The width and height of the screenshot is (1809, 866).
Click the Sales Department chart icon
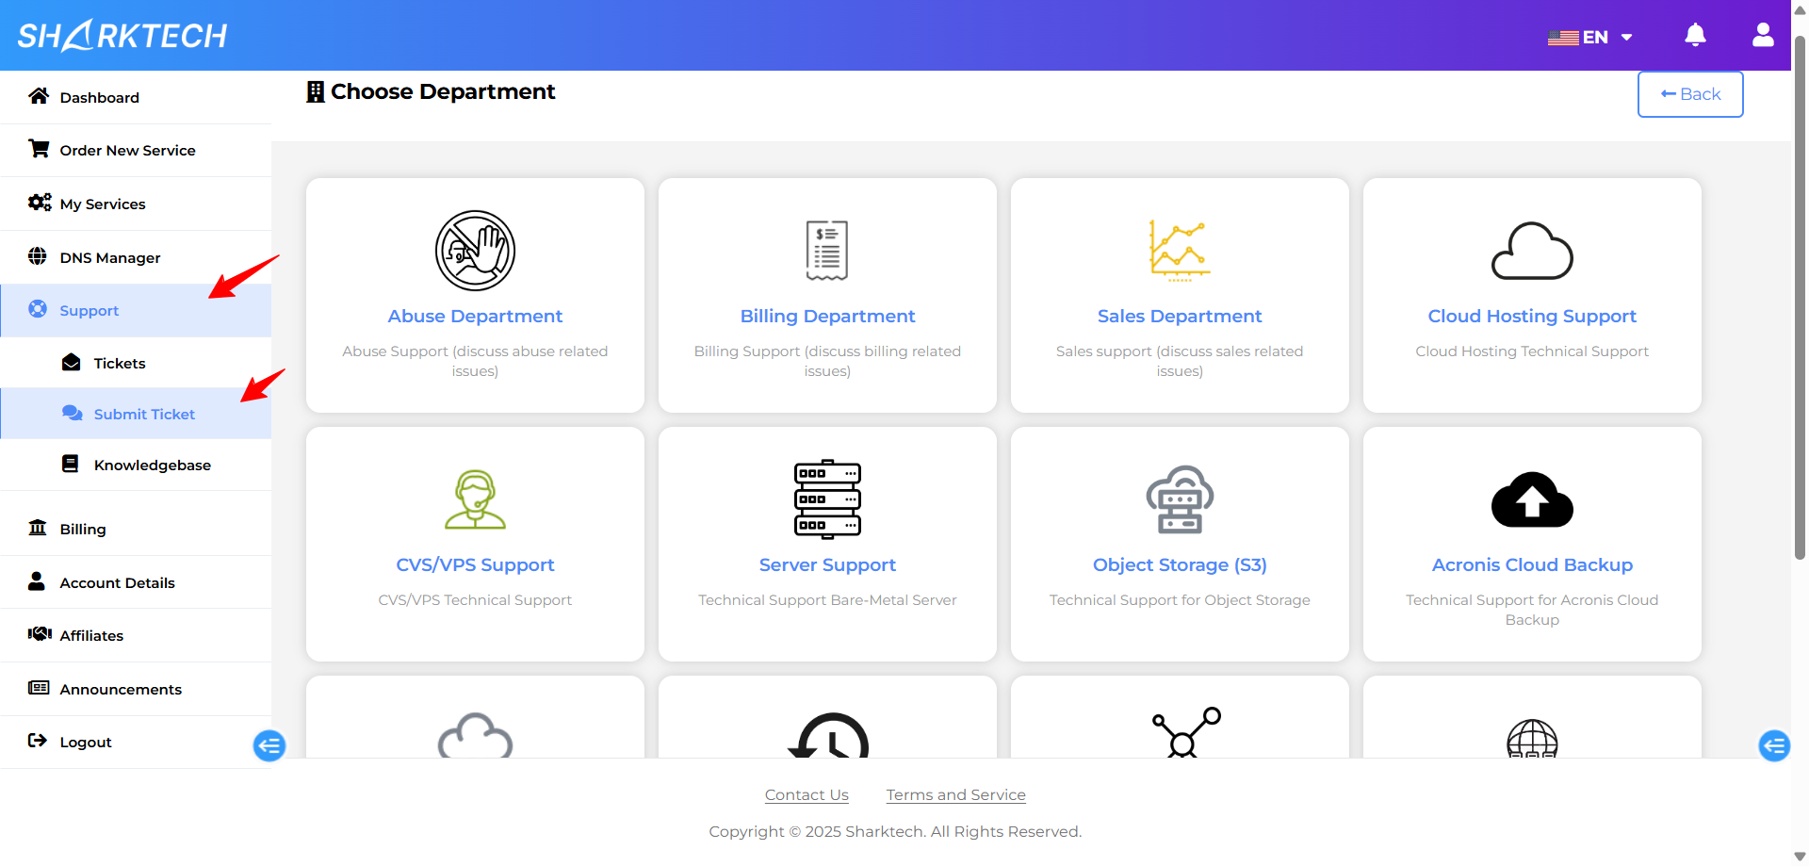pos(1180,251)
